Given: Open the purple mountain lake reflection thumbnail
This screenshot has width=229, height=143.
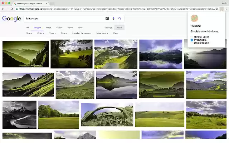Looking at the screenshot, I should coord(161,54).
